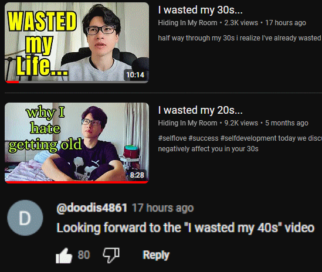This screenshot has width=322, height=272.
Task: Click the red watch progress bar on 30s thumbnail
Action: pyautogui.click(x=12, y=82)
